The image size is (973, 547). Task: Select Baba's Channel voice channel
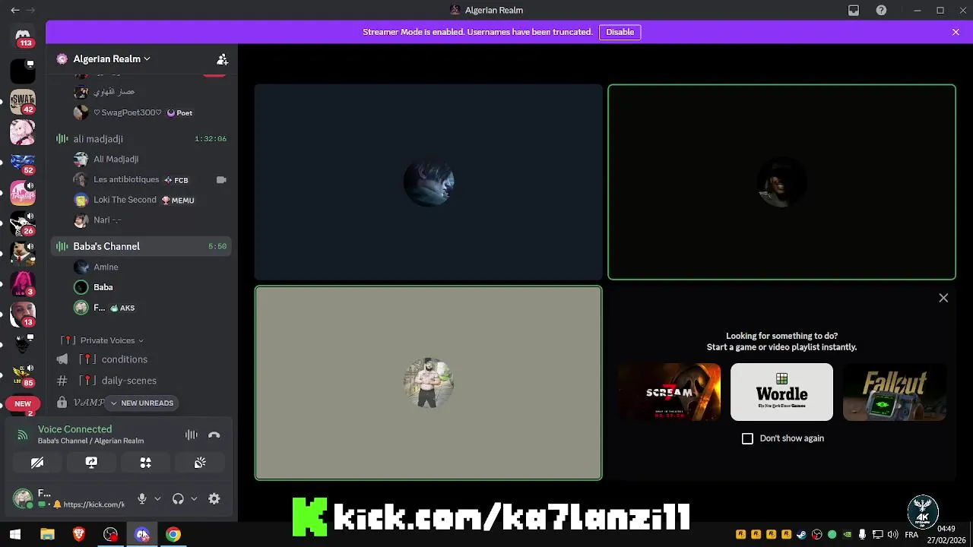[x=141, y=246]
